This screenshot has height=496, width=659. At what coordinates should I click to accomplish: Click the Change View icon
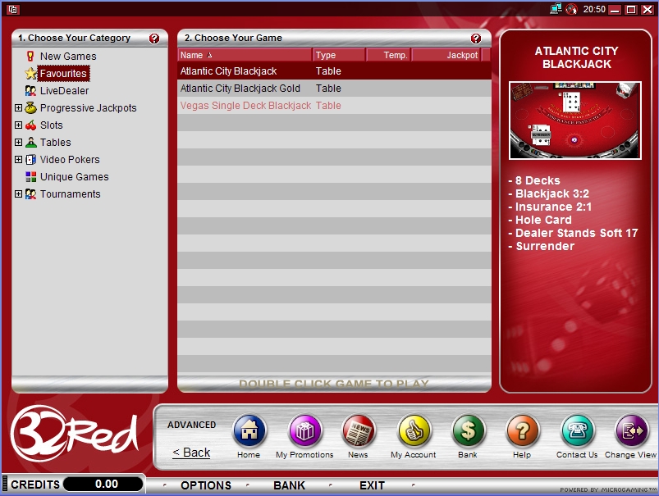pyautogui.click(x=632, y=430)
